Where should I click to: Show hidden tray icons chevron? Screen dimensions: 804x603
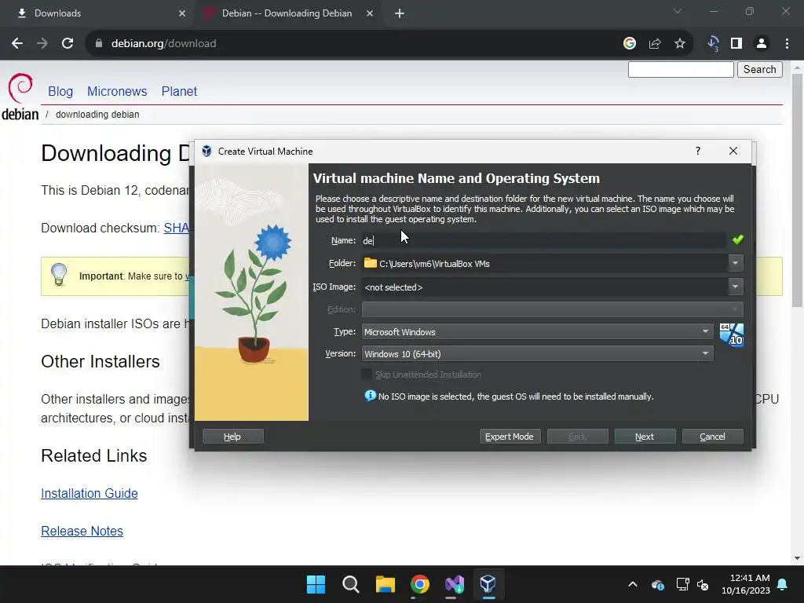point(633,584)
